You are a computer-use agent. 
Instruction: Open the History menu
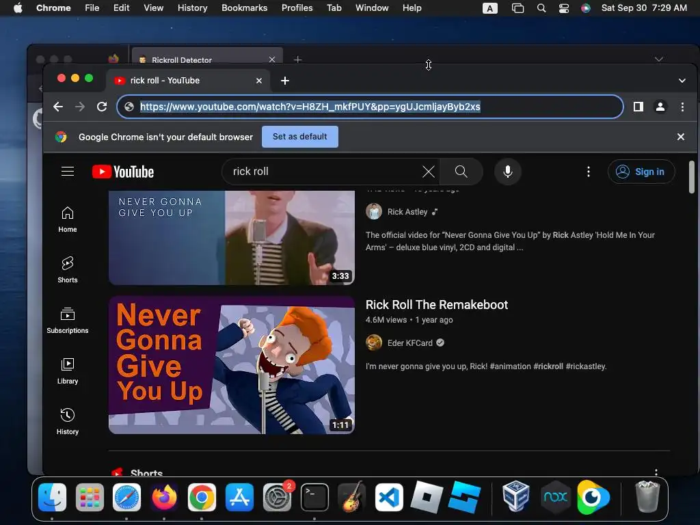coord(192,8)
